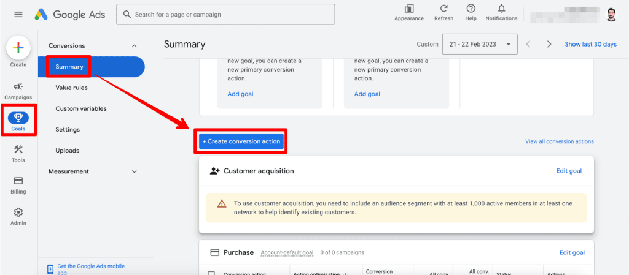Open Billing from the sidebar
The height and width of the screenshot is (275, 629).
click(x=18, y=186)
